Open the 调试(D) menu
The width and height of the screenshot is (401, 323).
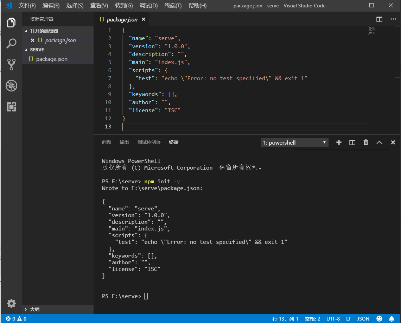[x=148, y=6]
